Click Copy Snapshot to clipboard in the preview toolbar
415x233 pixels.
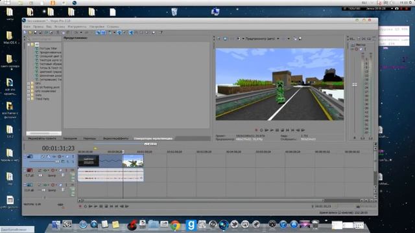click(x=294, y=39)
